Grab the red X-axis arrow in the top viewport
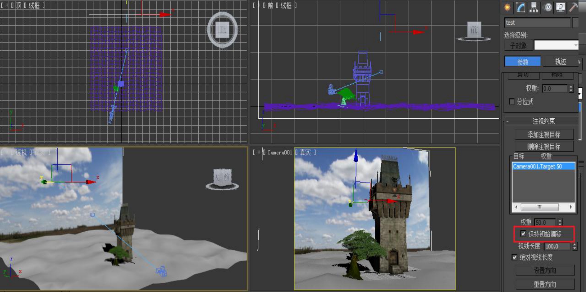 pyautogui.click(x=165, y=14)
